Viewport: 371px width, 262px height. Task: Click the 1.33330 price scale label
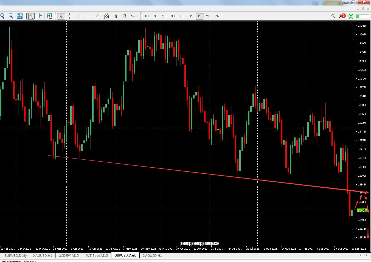[362, 238]
